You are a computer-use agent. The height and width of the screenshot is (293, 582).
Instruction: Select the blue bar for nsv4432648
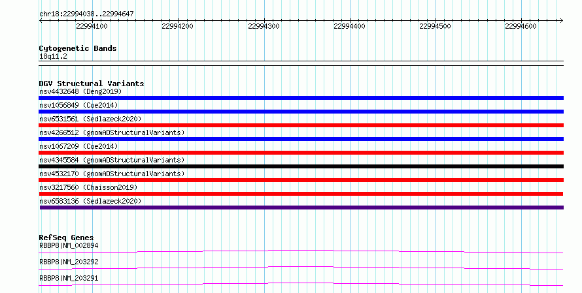pyautogui.click(x=301, y=98)
